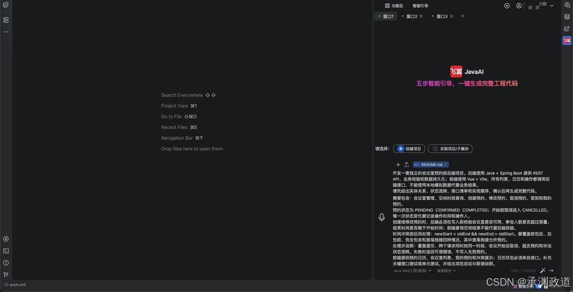Click the Navigation Bar hint
573x292 pixels.
182,138
